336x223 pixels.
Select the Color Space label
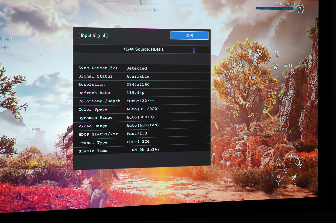pos(93,109)
